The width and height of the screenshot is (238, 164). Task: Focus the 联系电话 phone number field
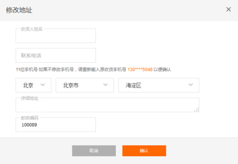(56, 55)
